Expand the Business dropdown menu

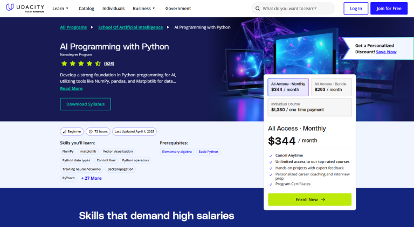(144, 9)
